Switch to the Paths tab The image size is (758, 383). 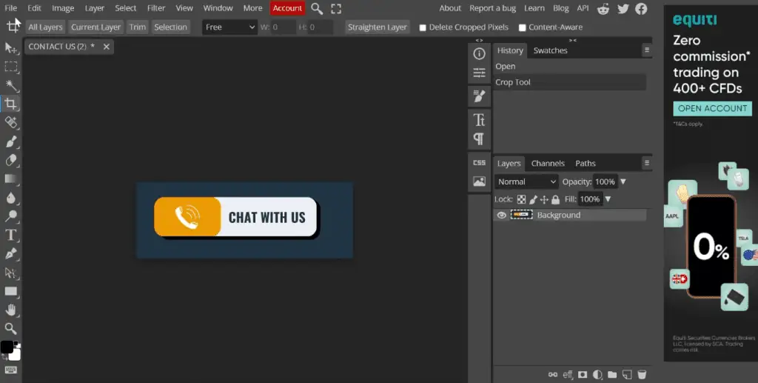(x=586, y=164)
